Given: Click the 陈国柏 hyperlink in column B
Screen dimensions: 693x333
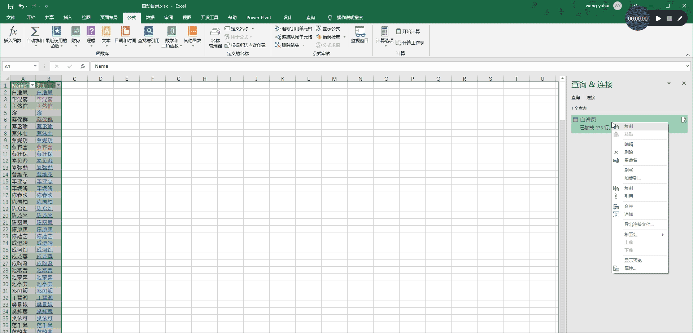Looking at the screenshot, I should [44, 202].
